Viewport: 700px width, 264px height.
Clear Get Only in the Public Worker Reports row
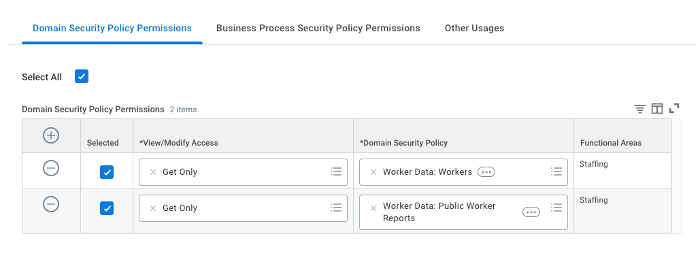[152, 208]
